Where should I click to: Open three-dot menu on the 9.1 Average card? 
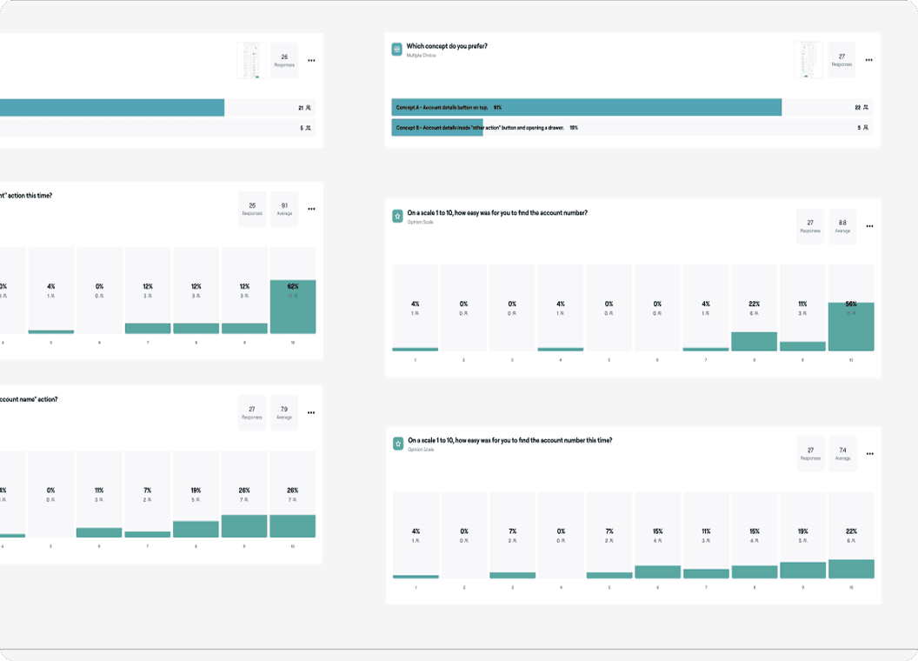click(x=311, y=209)
